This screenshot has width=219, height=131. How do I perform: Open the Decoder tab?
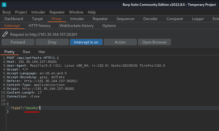tap(150, 19)
